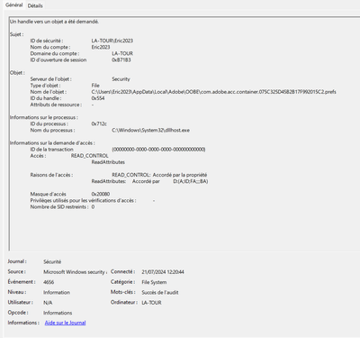
Task: Select the text 'Un handle vers un objet a été demandé.'
Action: coord(54,22)
